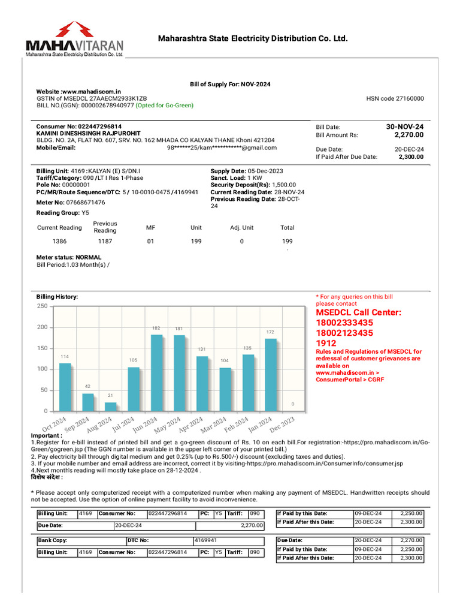Click the Jun 2024 bar labeled 182
460x614 pixels.
point(156,373)
